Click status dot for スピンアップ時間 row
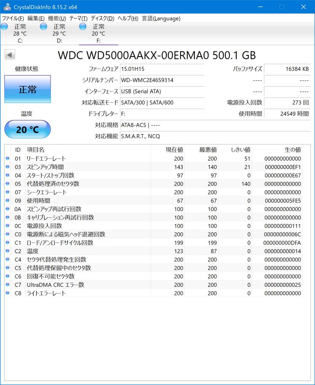This screenshot has height=385, width=315. pos(7,167)
